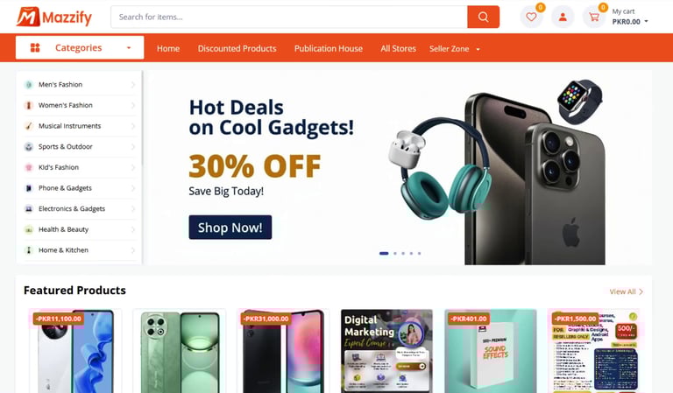This screenshot has width=673, height=393.
Task: Click the orange search magnifier button
Action: point(483,18)
